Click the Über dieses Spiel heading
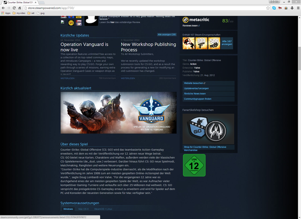The image size is (301, 219). (74, 144)
